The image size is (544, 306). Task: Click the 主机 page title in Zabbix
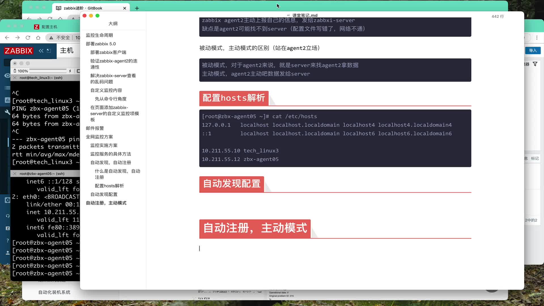[67, 51]
